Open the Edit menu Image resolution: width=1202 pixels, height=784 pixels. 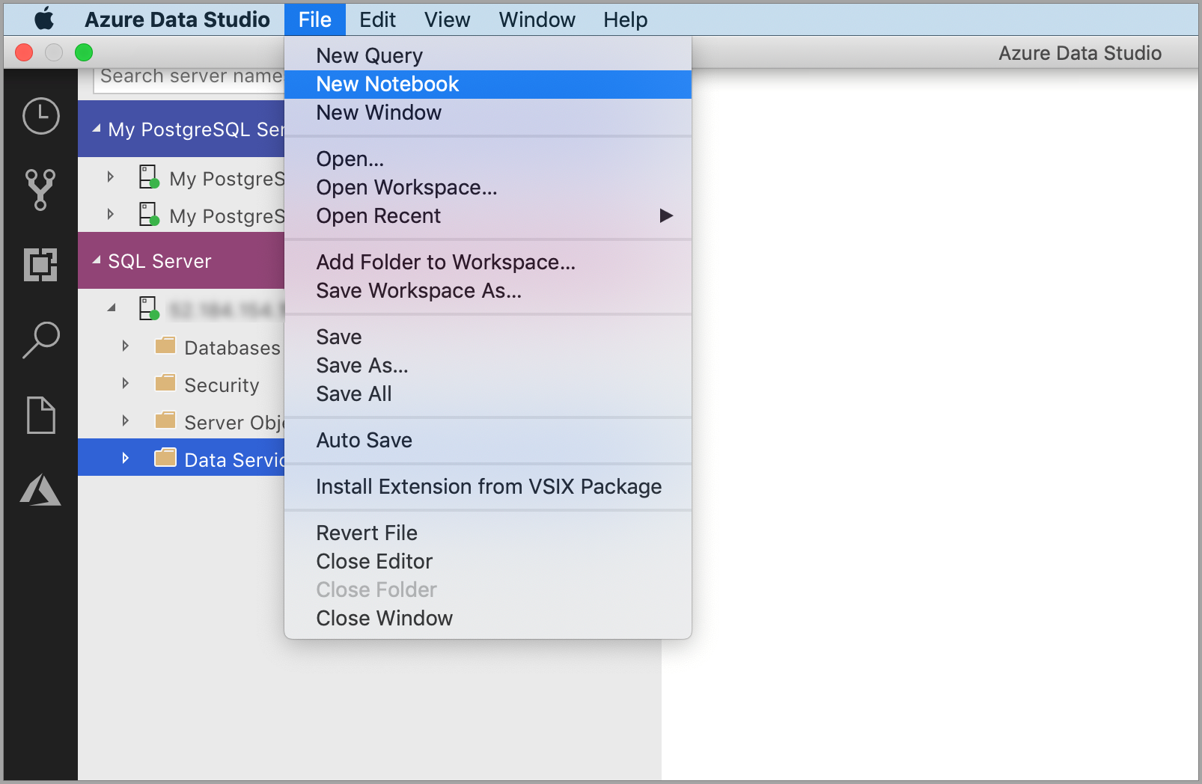pyautogui.click(x=377, y=19)
